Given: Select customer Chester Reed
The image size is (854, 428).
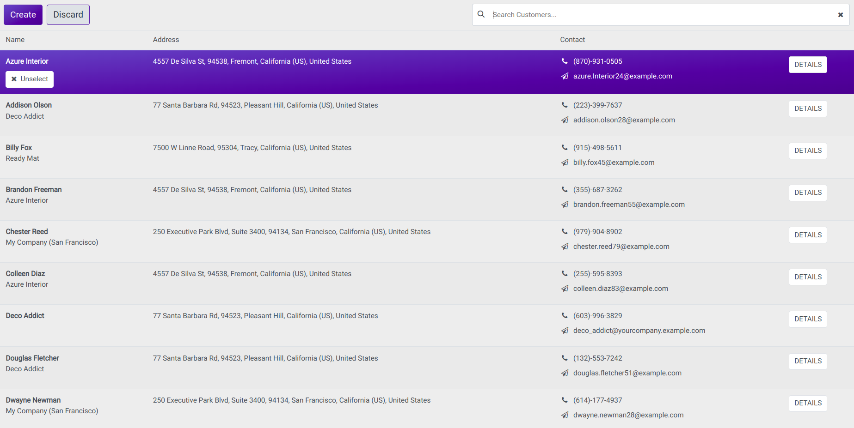Looking at the screenshot, I should [27, 232].
